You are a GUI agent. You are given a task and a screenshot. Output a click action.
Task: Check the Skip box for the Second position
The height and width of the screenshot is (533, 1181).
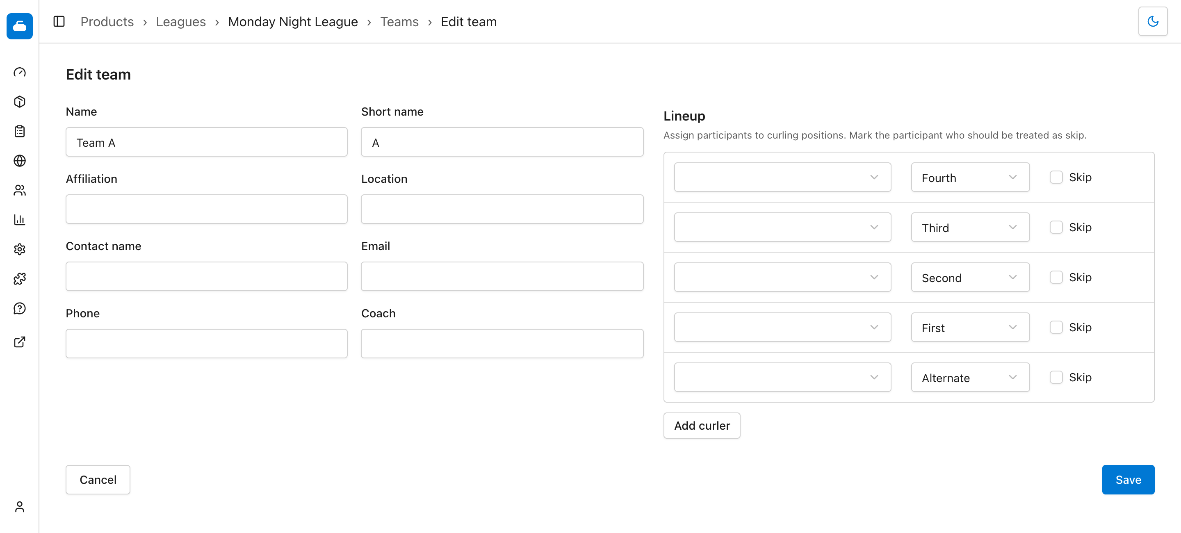pyautogui.click(x=1056, y=277)
